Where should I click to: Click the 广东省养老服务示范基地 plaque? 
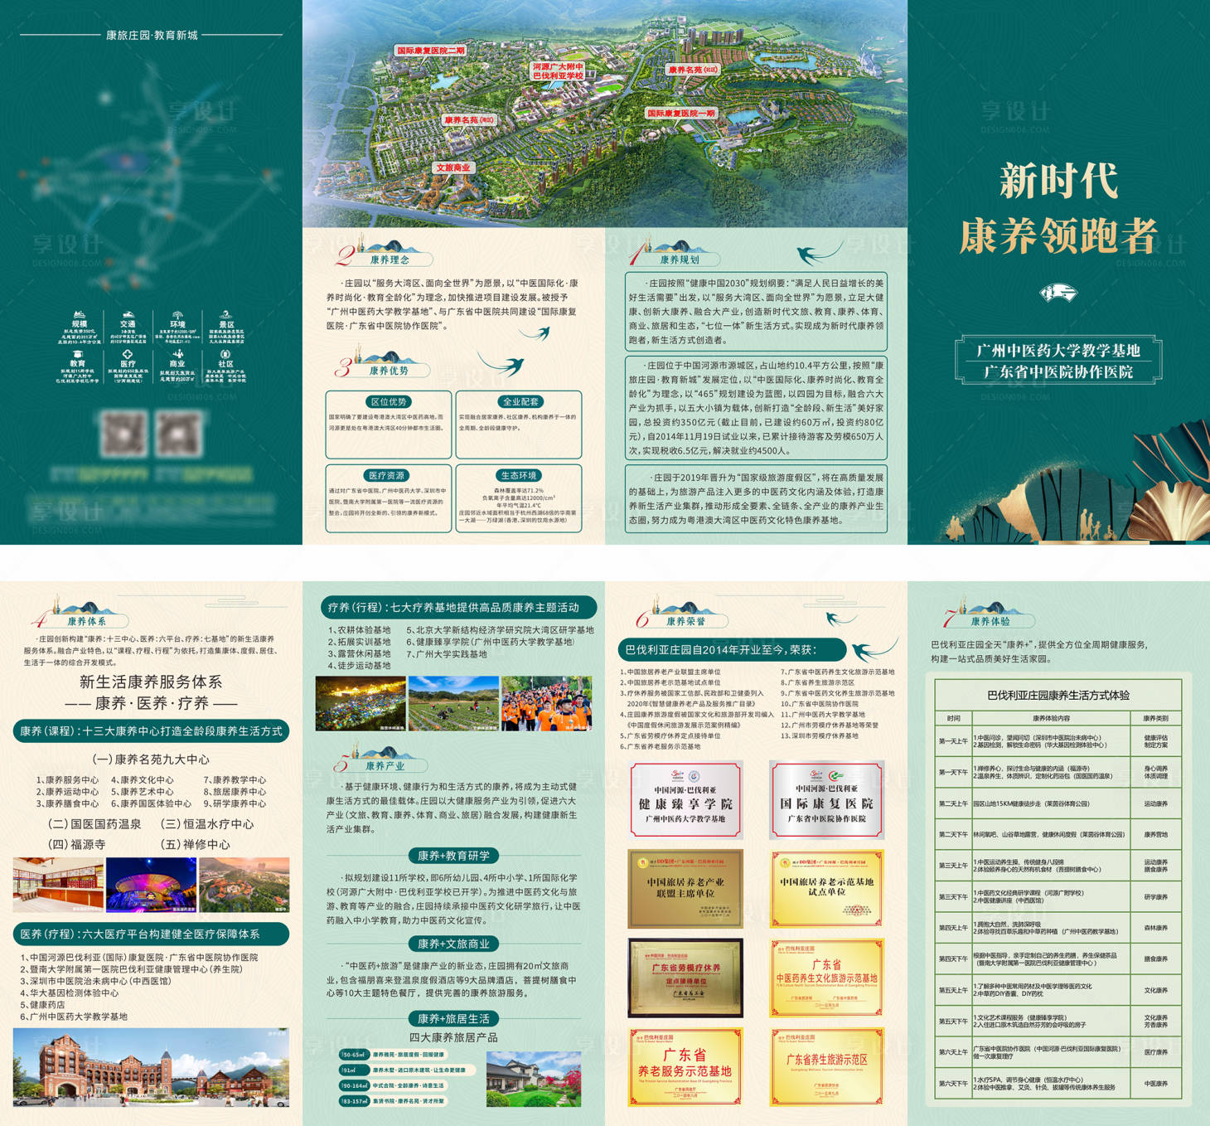(685, 1067)
